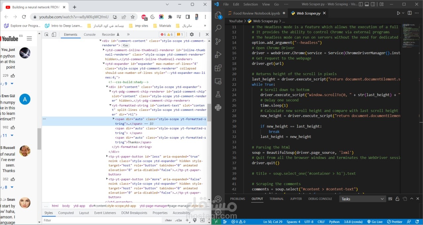Expand the highlighted span element node
Viewport: 423px width, 225px height.
(114, 118)
